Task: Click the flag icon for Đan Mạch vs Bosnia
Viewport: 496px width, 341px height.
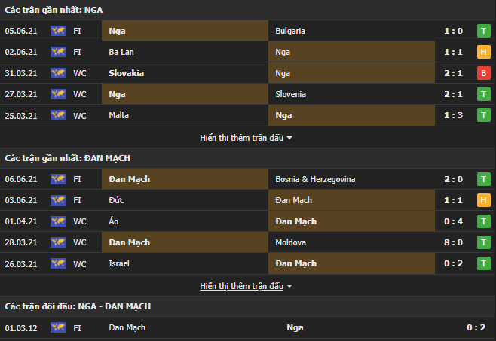Action: (58, 179)
